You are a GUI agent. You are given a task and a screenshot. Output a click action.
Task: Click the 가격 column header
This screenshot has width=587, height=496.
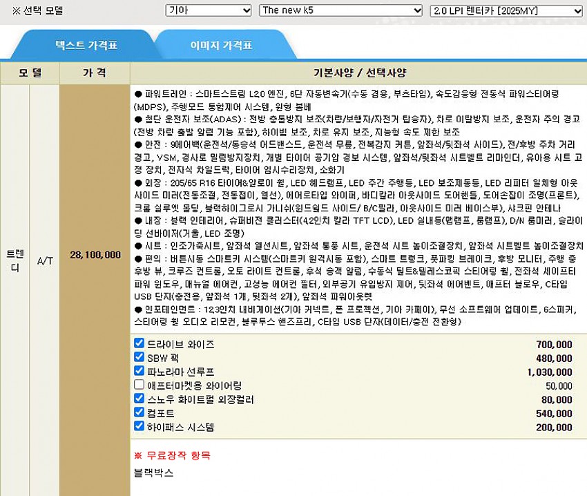pyautogui.click(x=95, y=73)
